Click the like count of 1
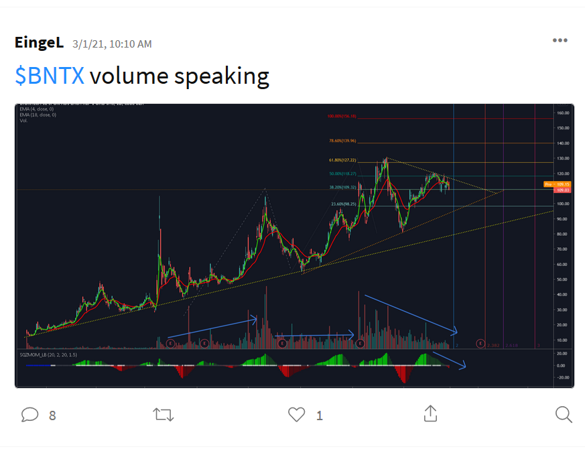Screen dimensions: 585x449 (x=320, y=415)
